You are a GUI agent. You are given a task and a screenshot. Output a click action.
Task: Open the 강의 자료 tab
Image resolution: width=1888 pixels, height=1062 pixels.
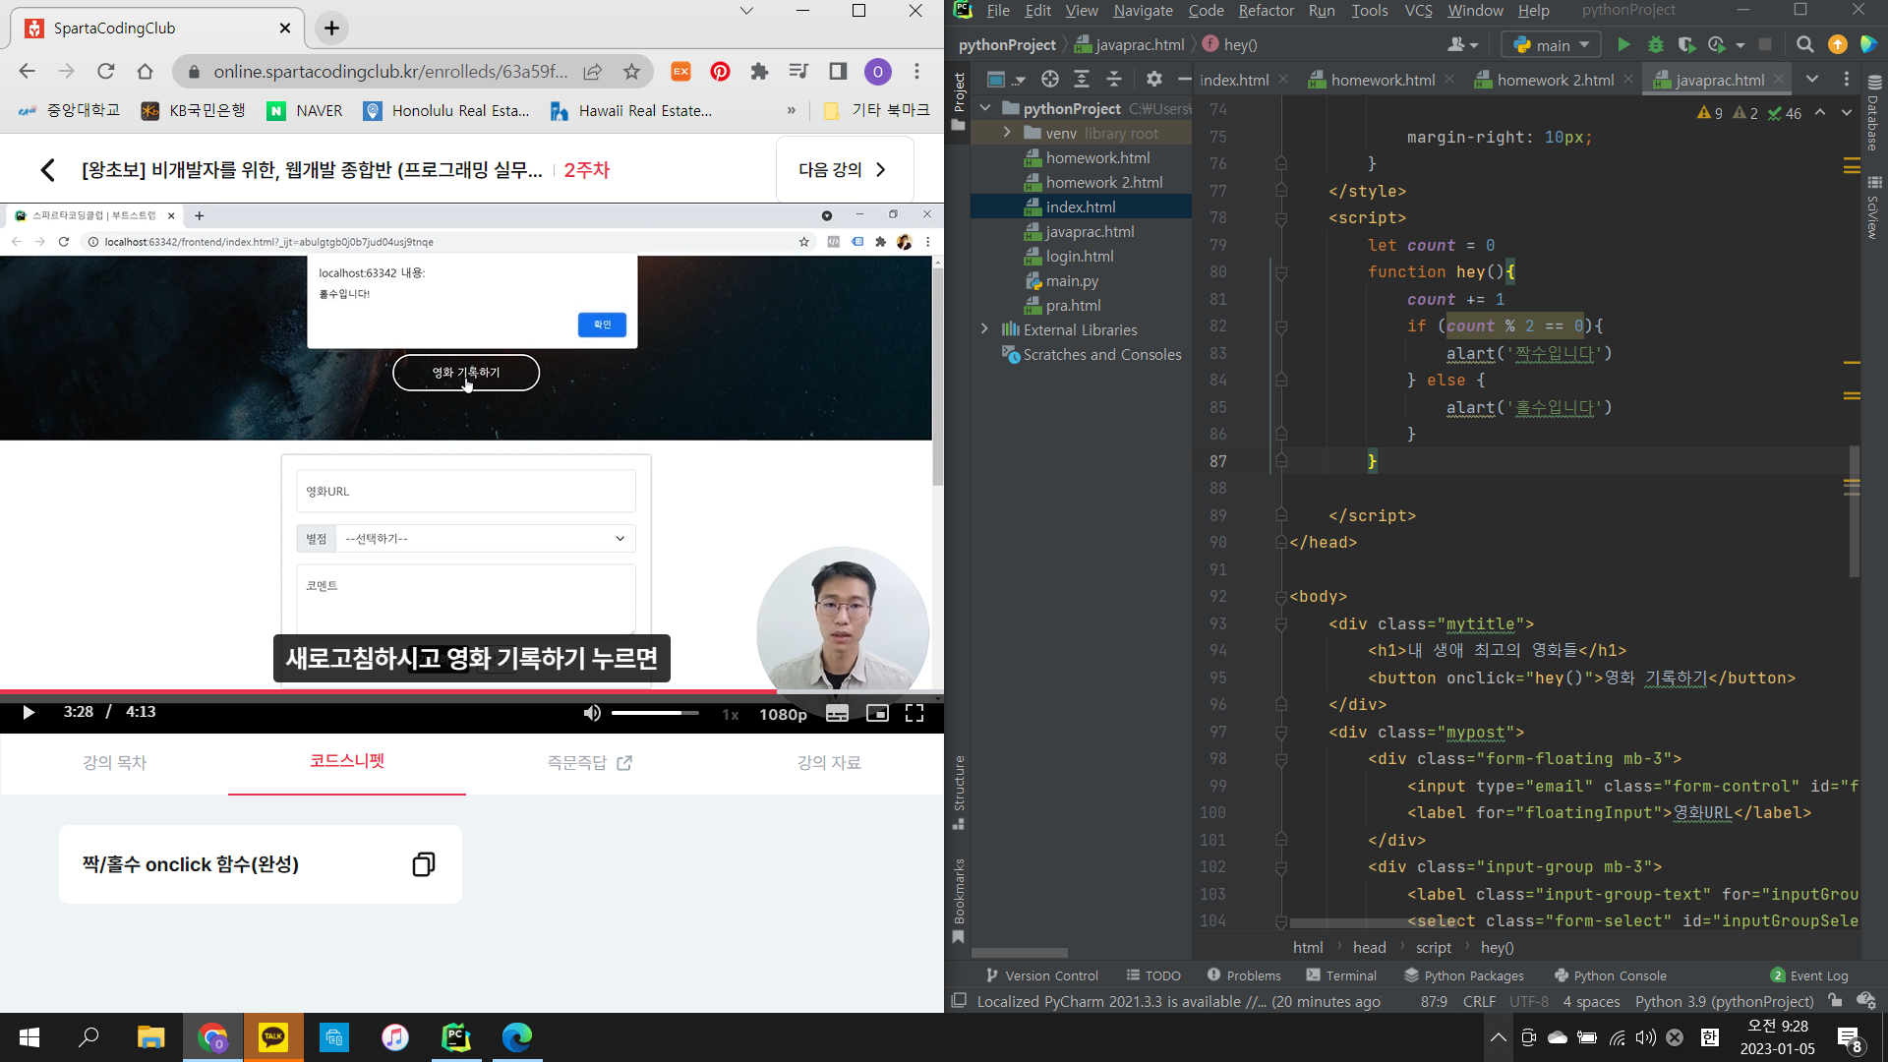click(x=829, y=762)
